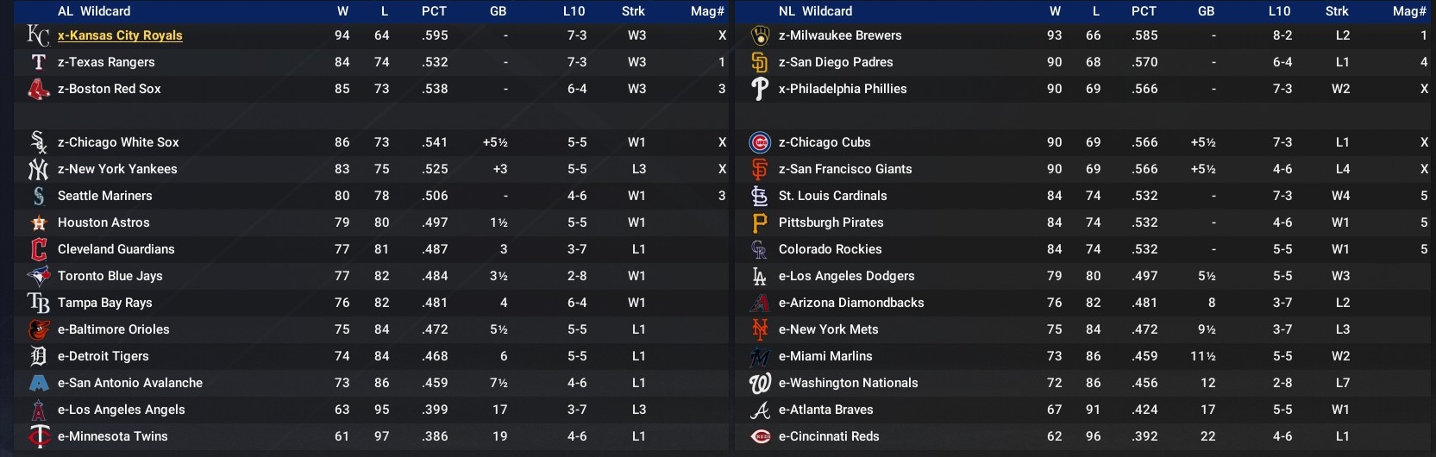This screenshot has width=1436, height=457.
Task: Sort AL Wildcard by GB column
Action: pos(498,11)
